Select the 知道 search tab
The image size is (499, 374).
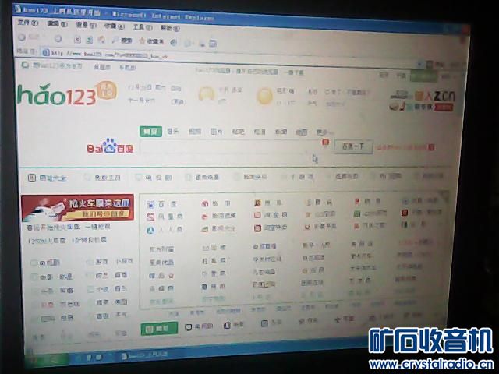260,132
